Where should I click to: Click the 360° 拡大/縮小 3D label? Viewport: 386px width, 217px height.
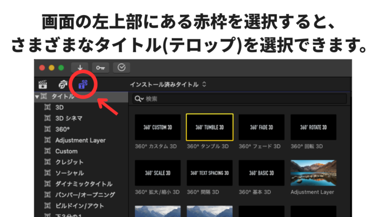pos(157,192)
